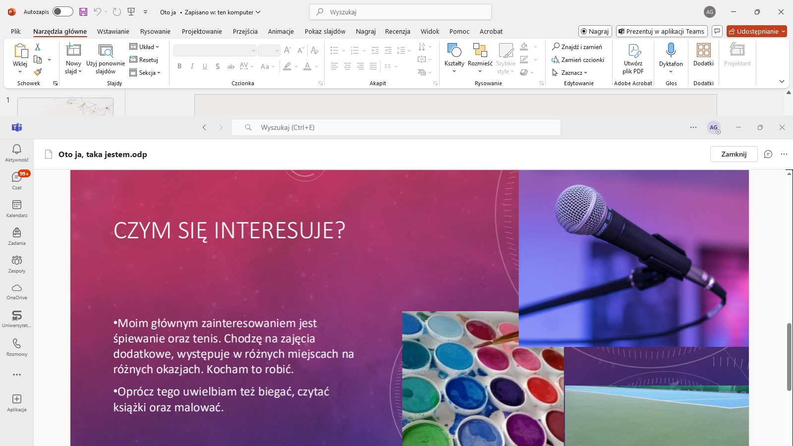This screenshot has height=446, width=793.
Task: Click Teams Wyszukaj (Ctrl+E) search field
Action: 396,127
